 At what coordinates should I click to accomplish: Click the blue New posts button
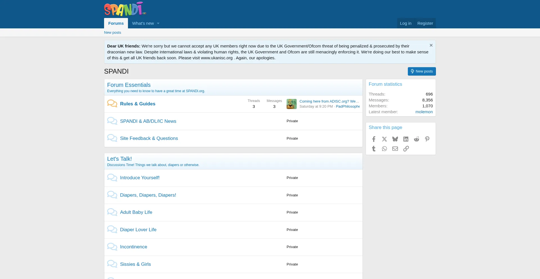[422, 71]
